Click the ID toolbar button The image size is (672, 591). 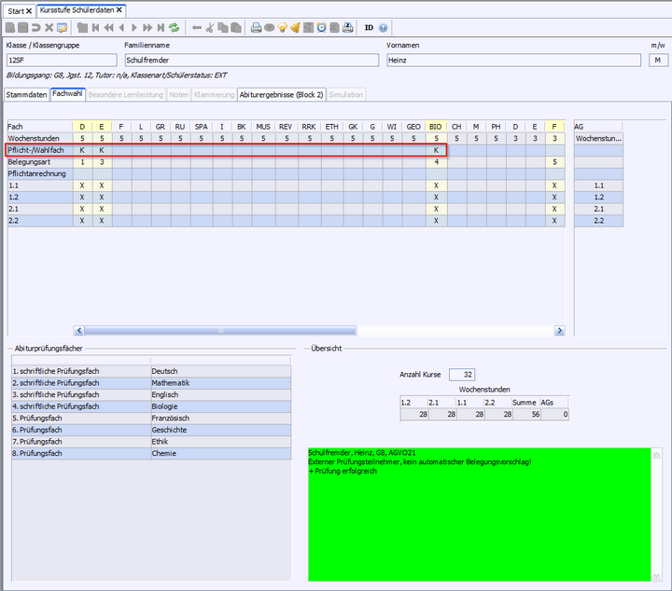[x=369, y=28]
